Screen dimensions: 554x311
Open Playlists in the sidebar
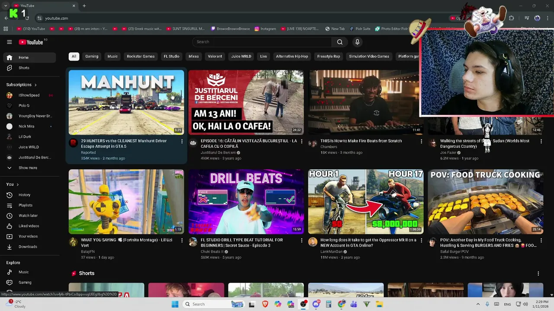click(x=29, y=205)
